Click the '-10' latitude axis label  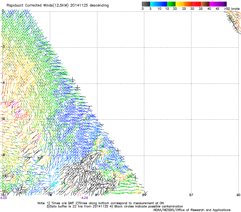pos(3,191)
